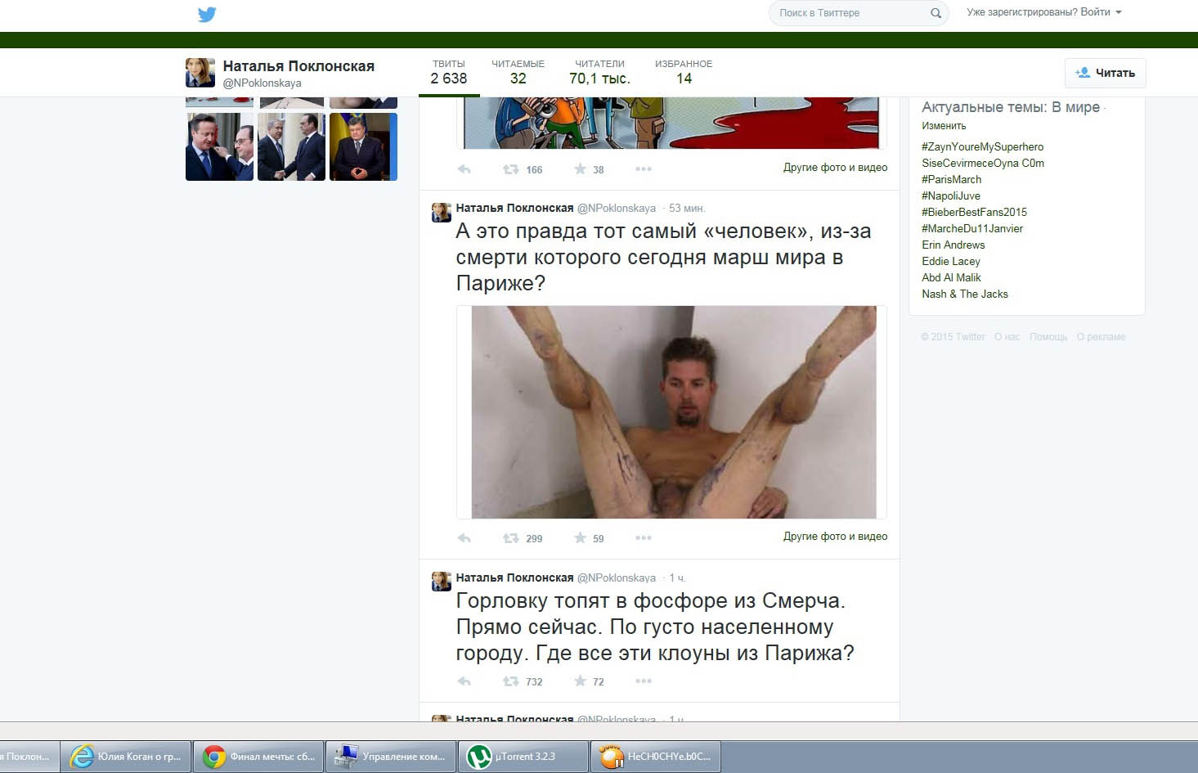Open the Избранное tab
The width and height of the screenshot is (1198, 773).
[684, 73]
